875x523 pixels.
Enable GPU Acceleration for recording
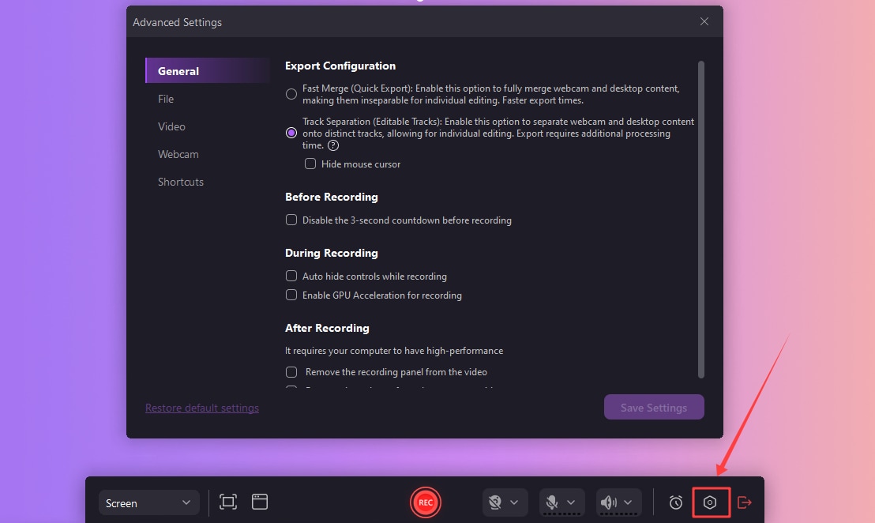click(291, 295)
